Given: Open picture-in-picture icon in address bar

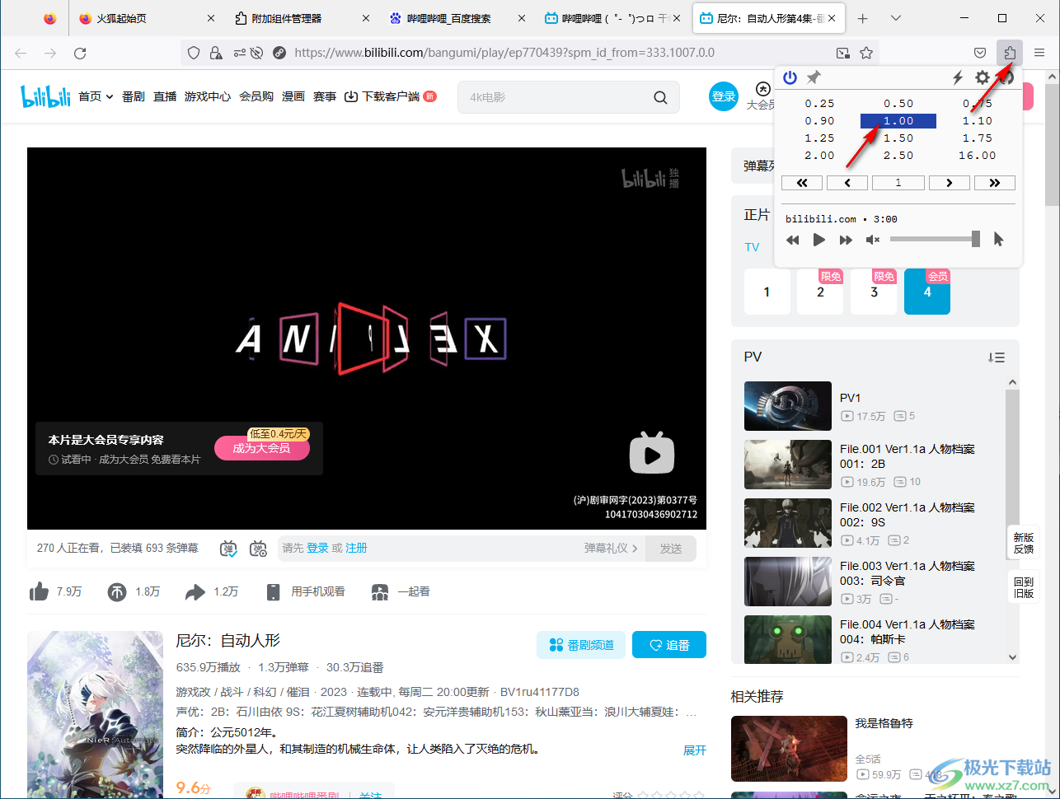Looking at the screenshot, I should 842,53.
